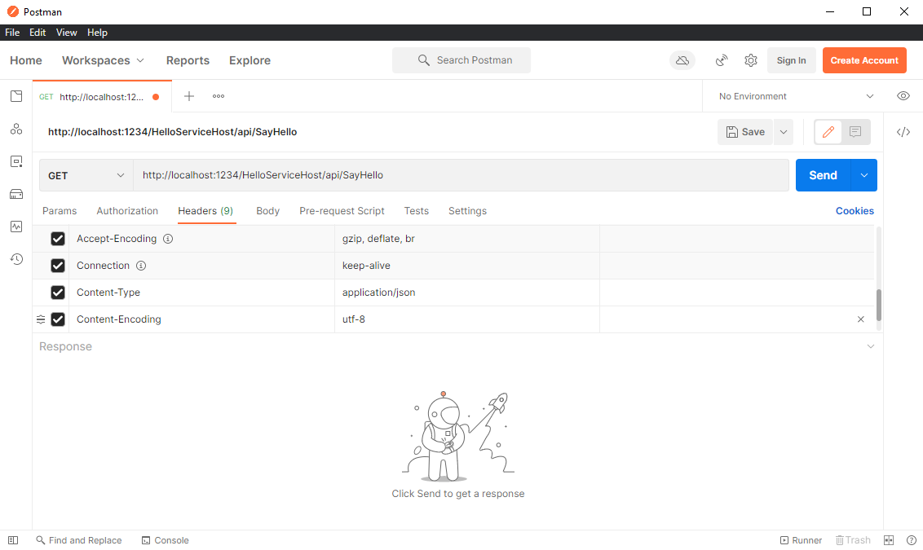The height and width of the screenshot is (550, 923).
Task: Open the Environments sidebar icon
Action: pyautogui.click(x=15, y=161)
